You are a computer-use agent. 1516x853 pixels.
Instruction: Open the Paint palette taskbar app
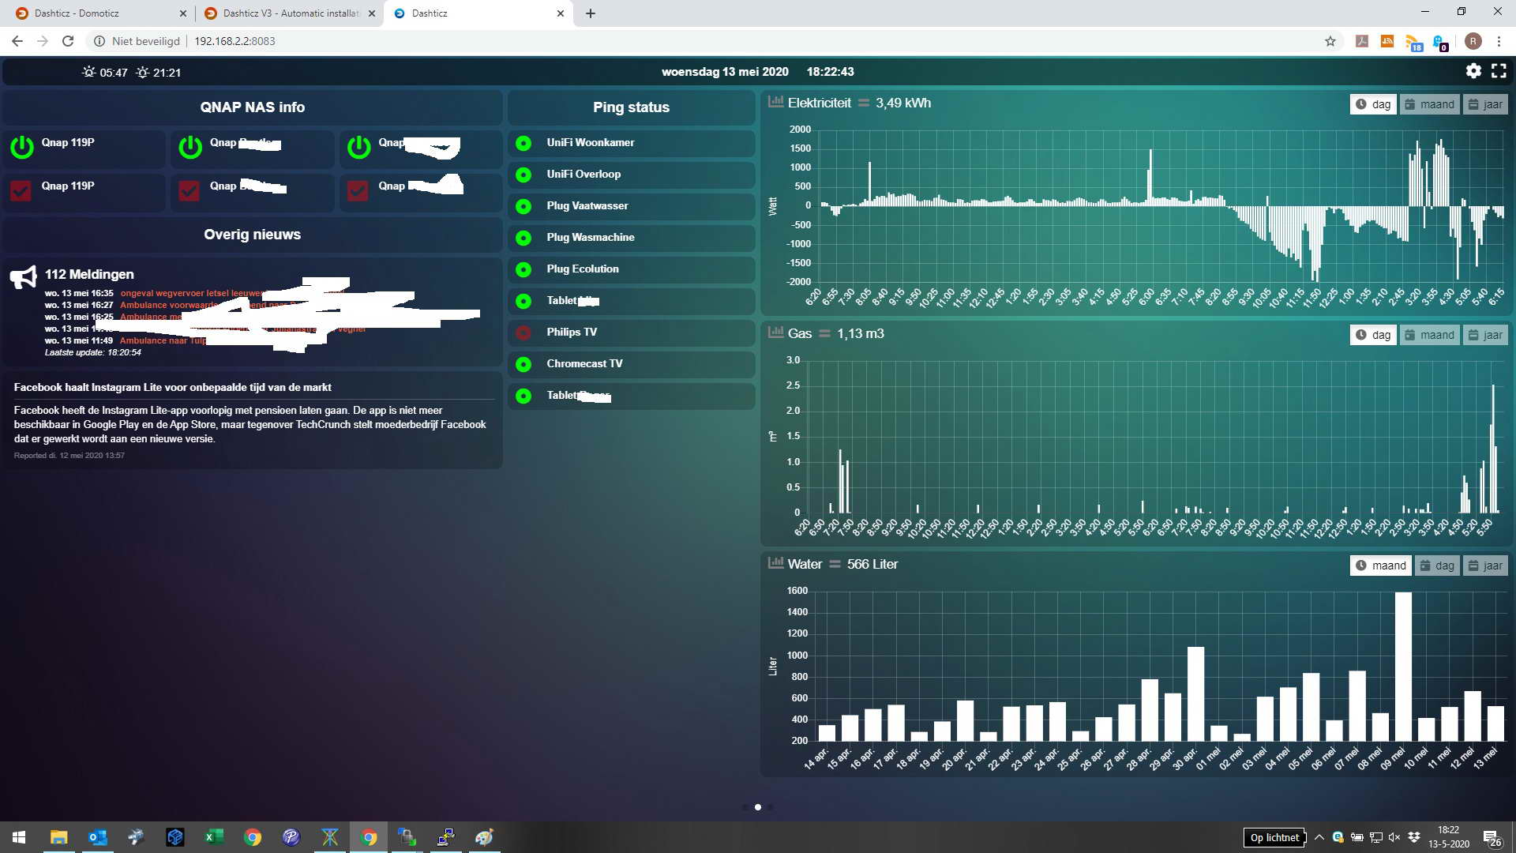(x=484, y=837)
